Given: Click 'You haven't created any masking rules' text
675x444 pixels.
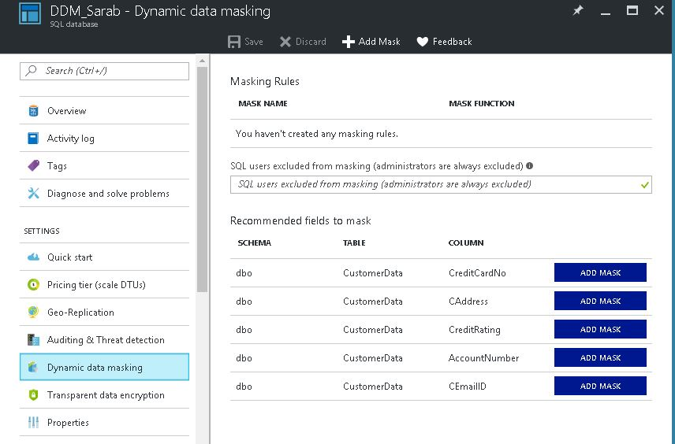Looking at the screenshot, I should click(317, 134).
